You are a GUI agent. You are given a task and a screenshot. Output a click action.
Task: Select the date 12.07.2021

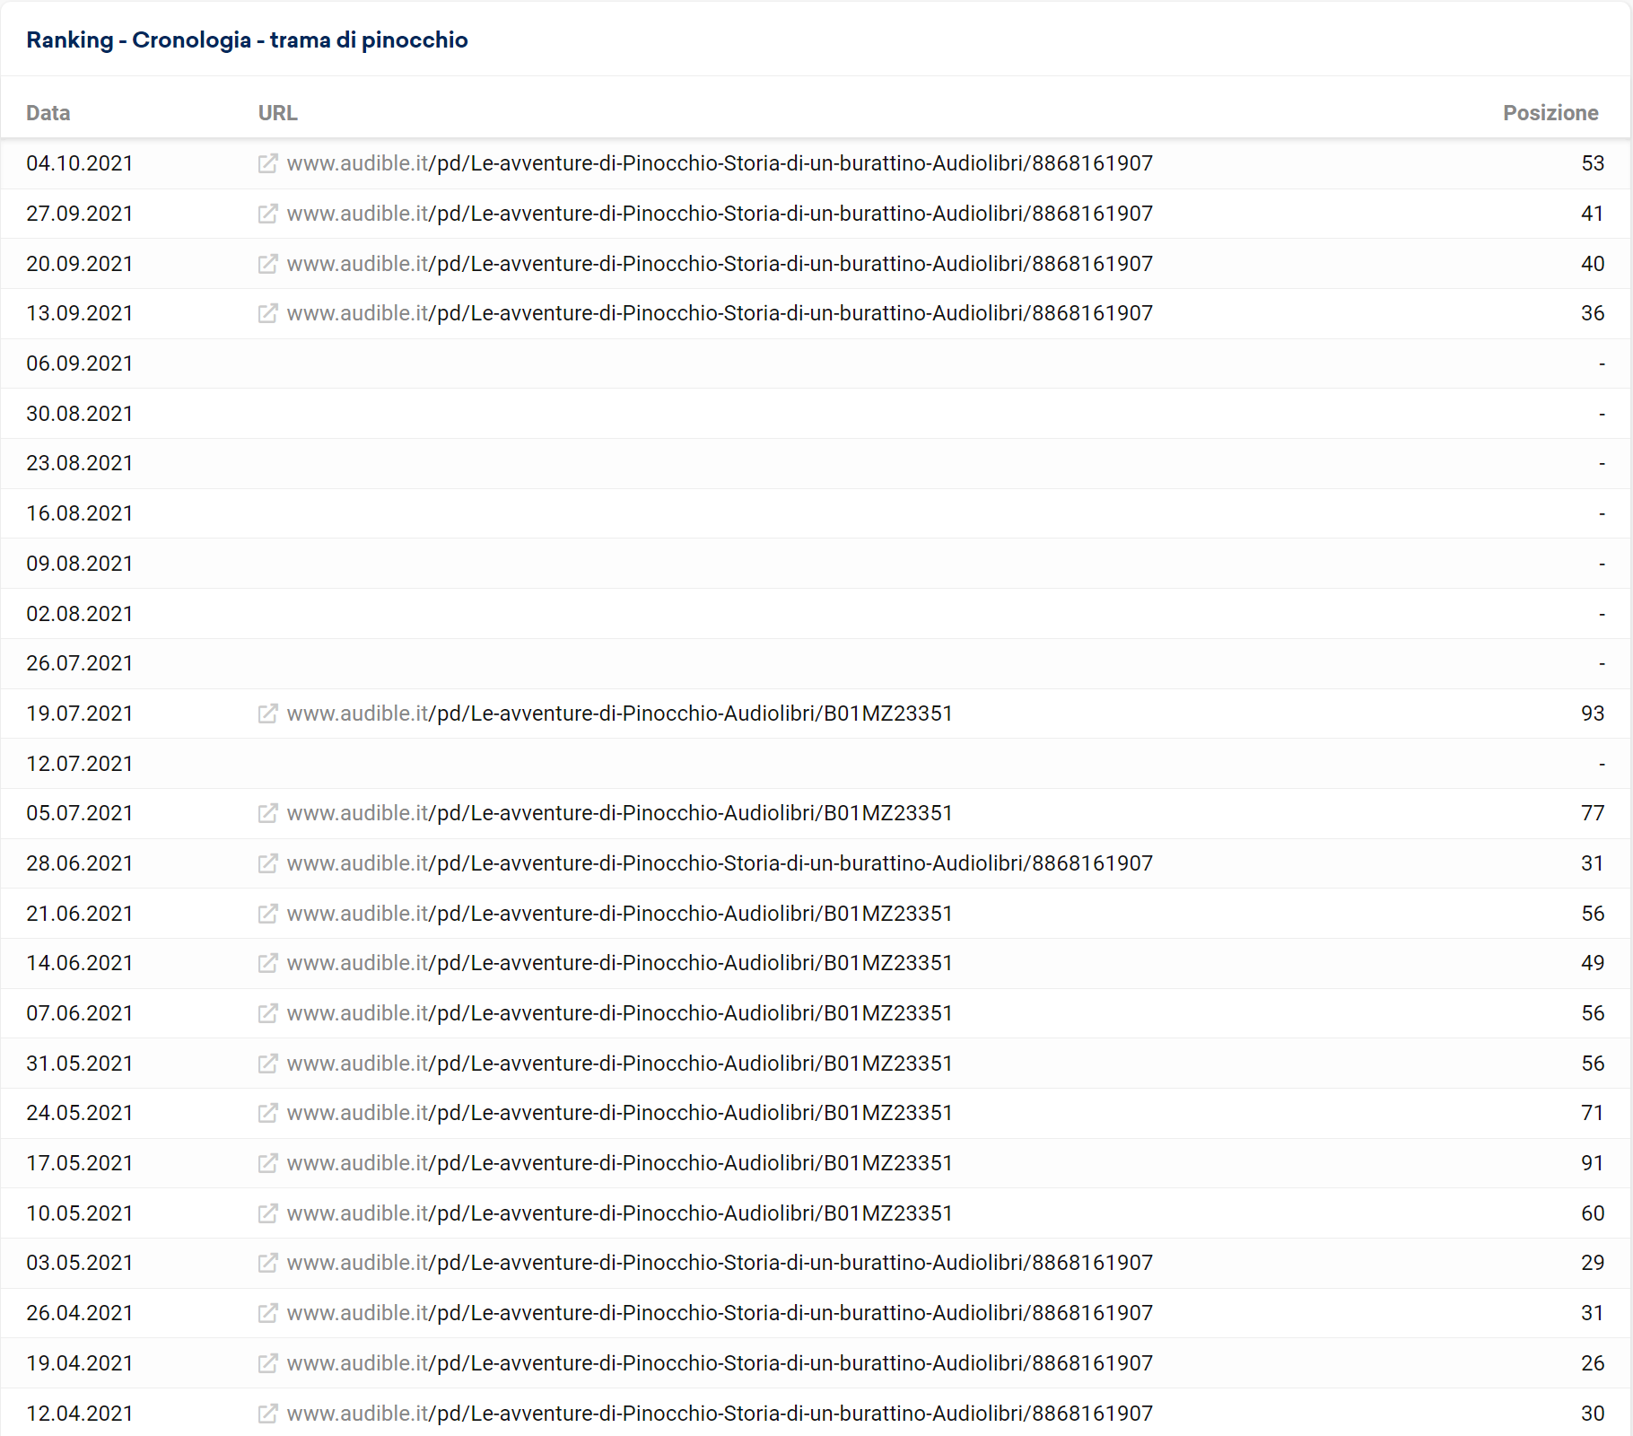click(80, 764)
